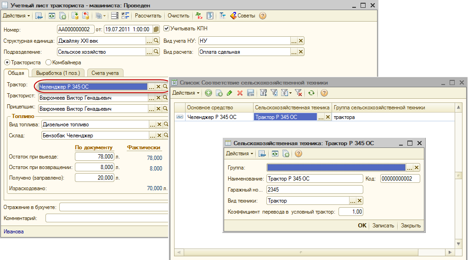The image size is (468, 260).
Task: Open calendar picker next to document date
Action: 156,29
